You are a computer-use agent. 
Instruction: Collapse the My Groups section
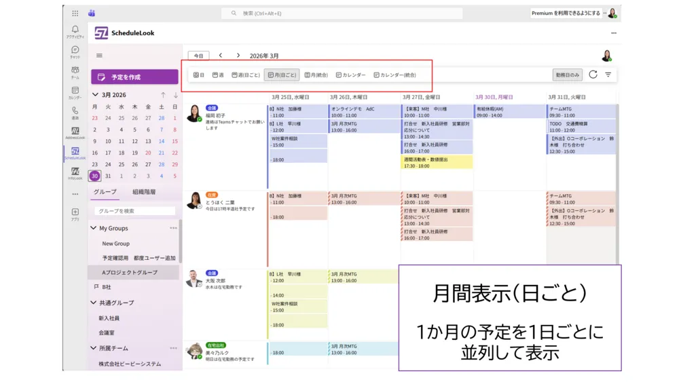pyautogui.click(x=93, y=227)
